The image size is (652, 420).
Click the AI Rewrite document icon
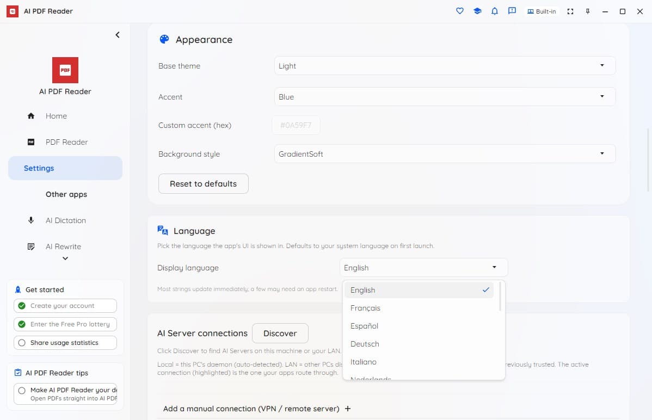[x=31, y=246]
